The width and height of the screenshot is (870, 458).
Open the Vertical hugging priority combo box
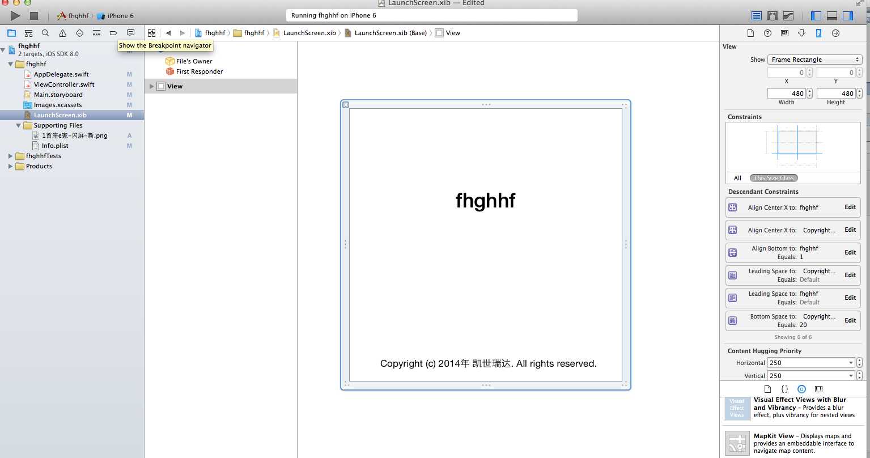coord(811,376)
